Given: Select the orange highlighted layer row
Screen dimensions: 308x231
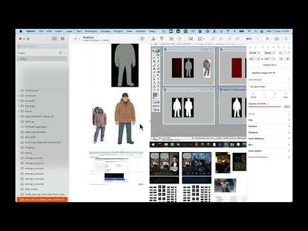Looking at the screenshot, I should pos(42,200).
